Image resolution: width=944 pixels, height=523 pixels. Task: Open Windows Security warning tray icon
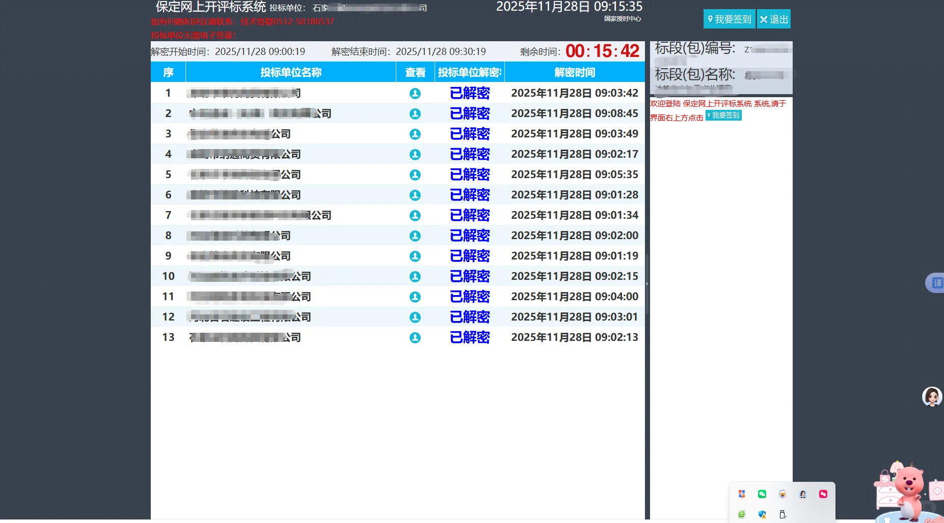point(762,514)
